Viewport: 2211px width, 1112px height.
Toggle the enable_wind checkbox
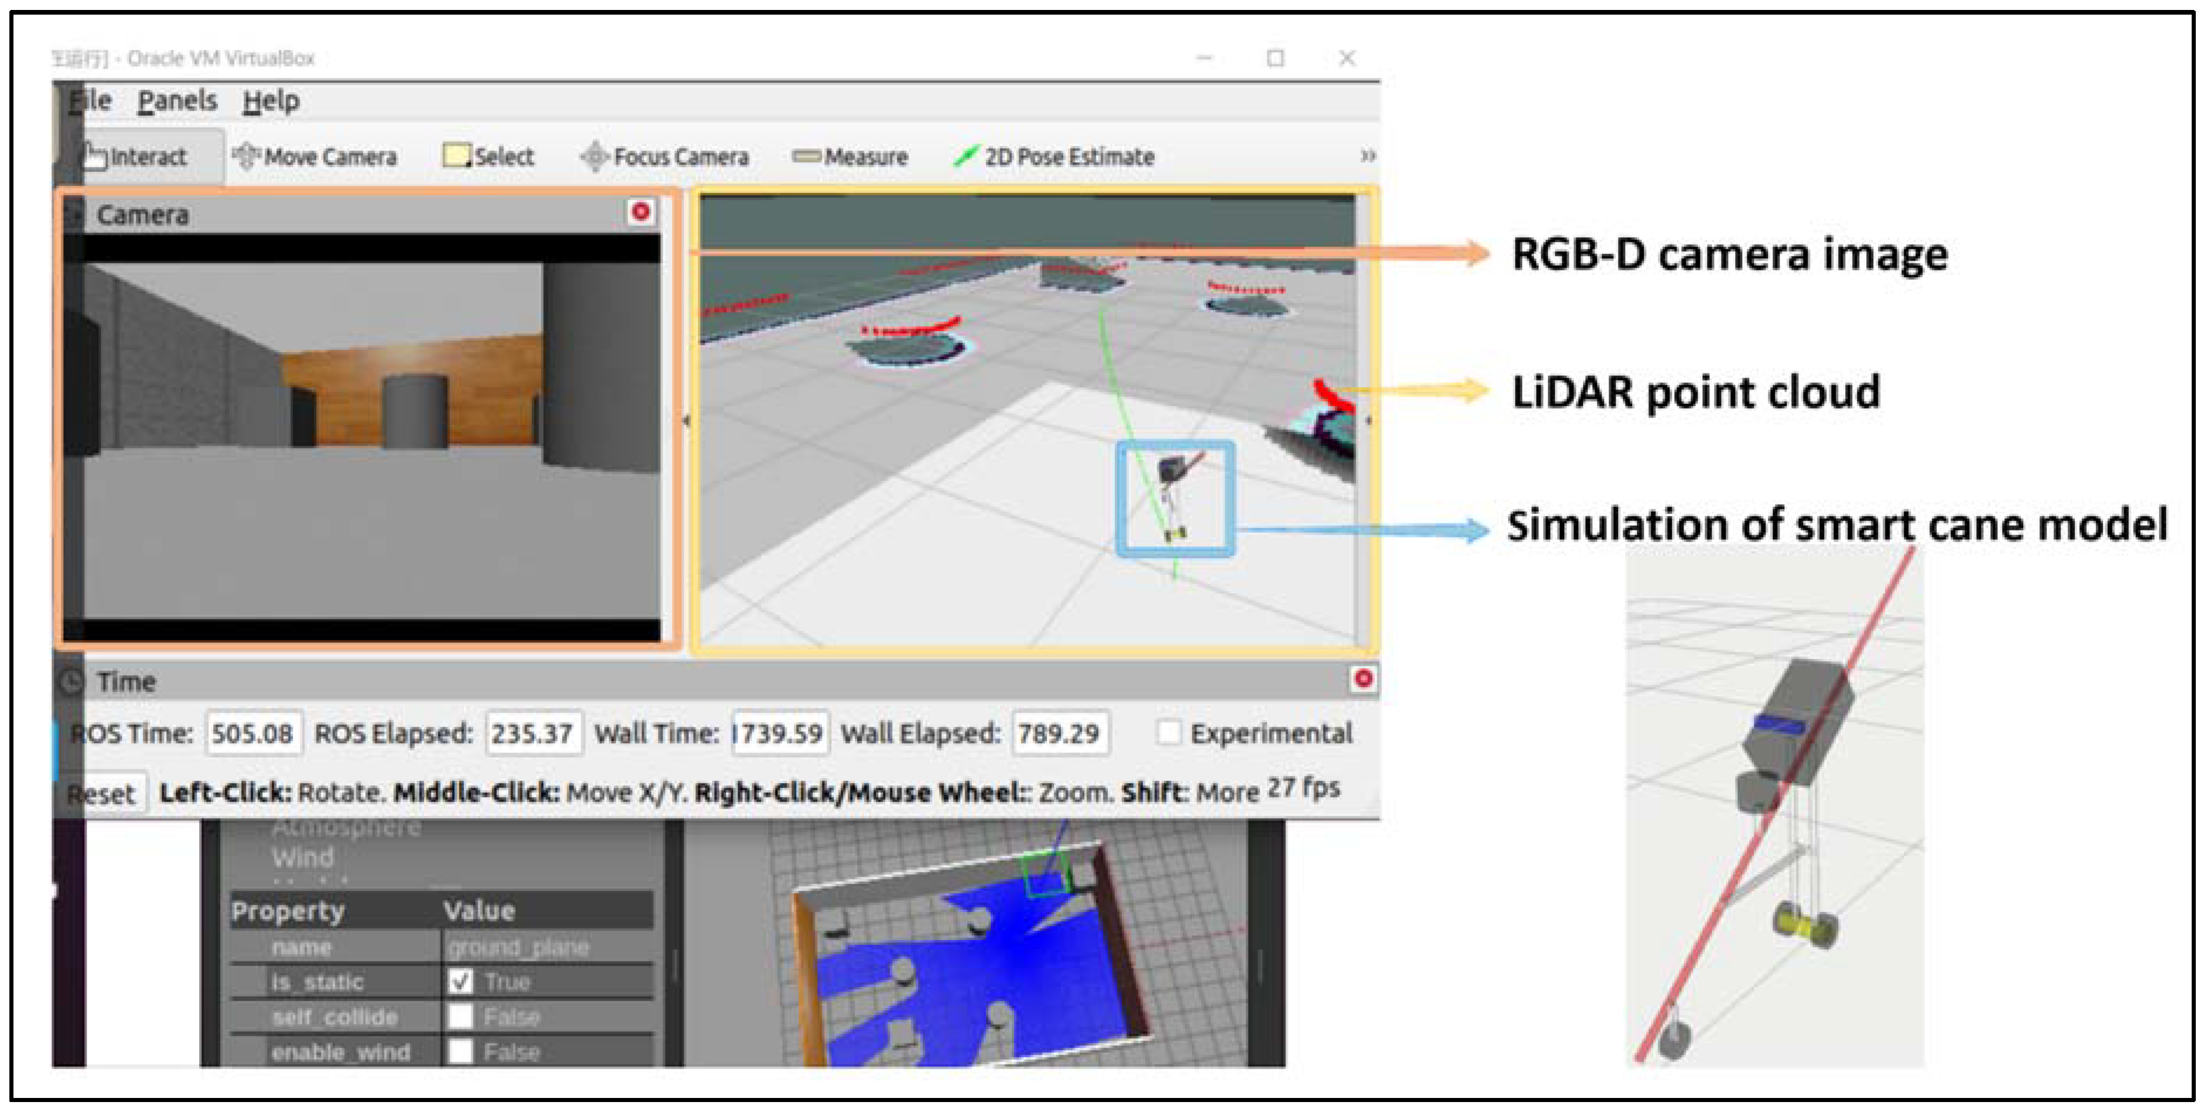click(461, 1051)
